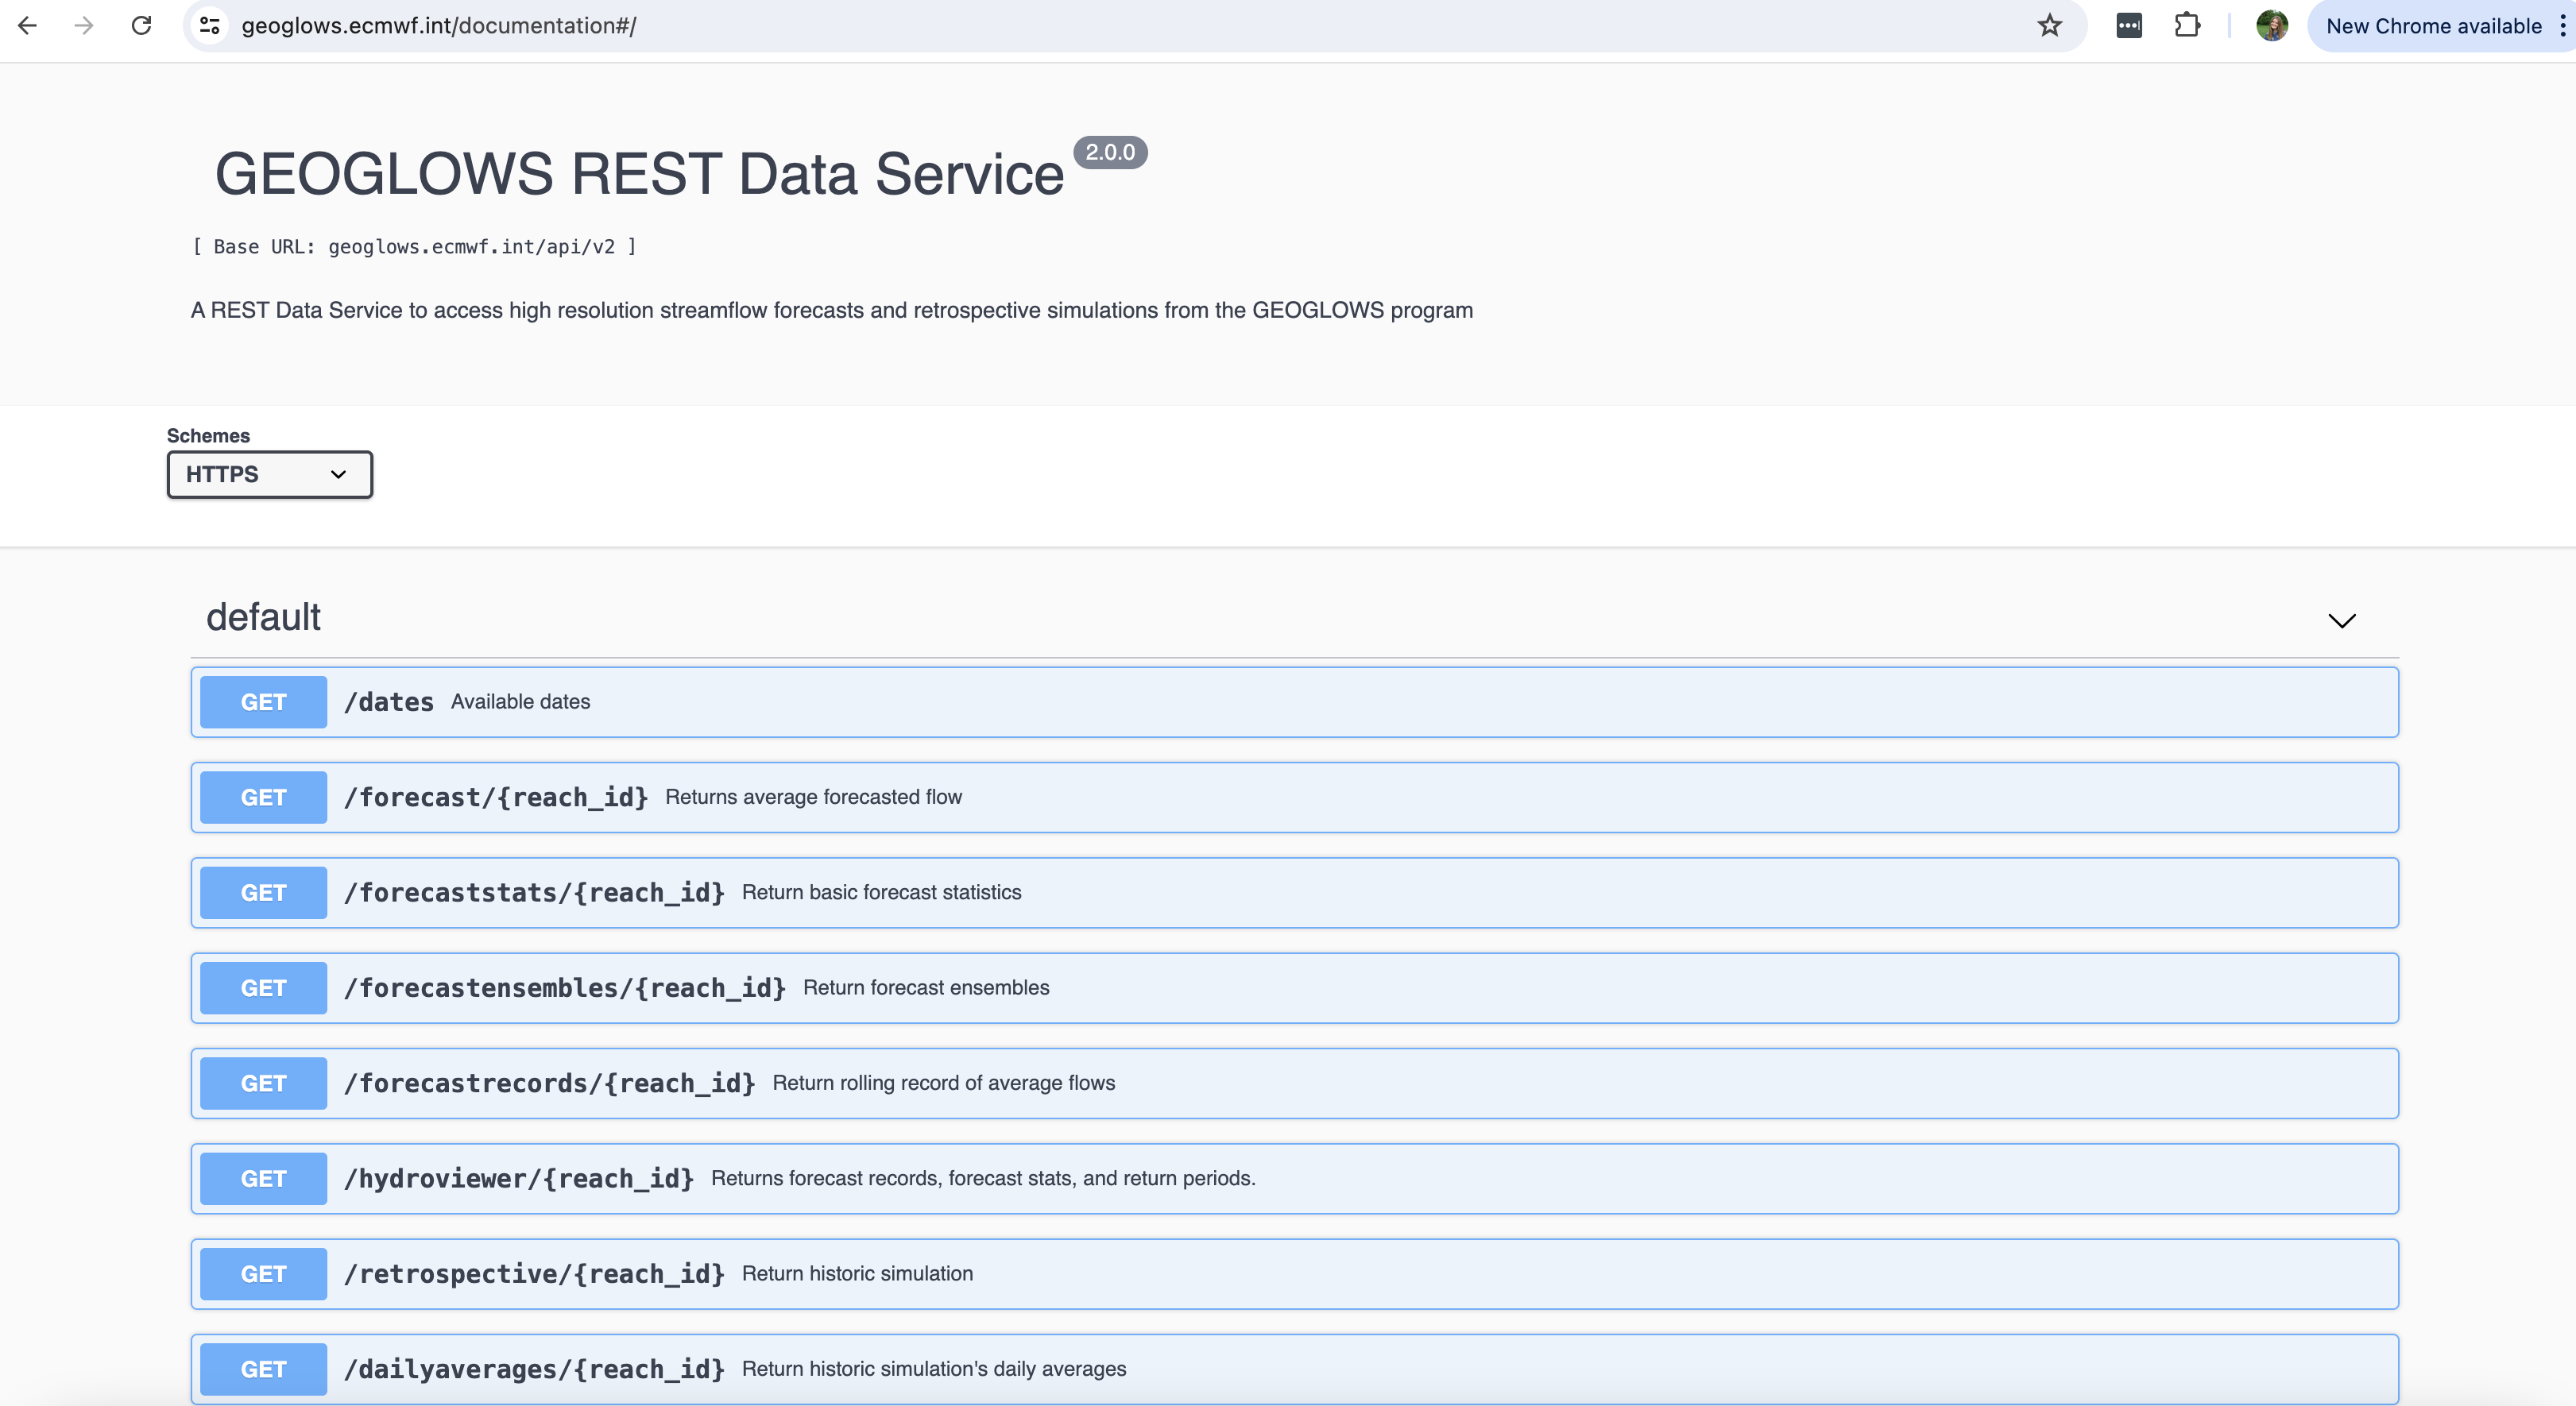Expand the GET /forecast/{reach_id} endpoint
Viewport: 2576px width, 1406px height.
pos(1294,797)
